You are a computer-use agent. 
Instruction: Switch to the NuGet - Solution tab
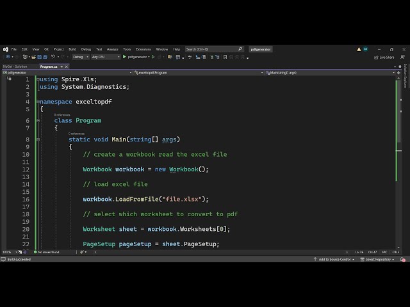click(15, 67)
